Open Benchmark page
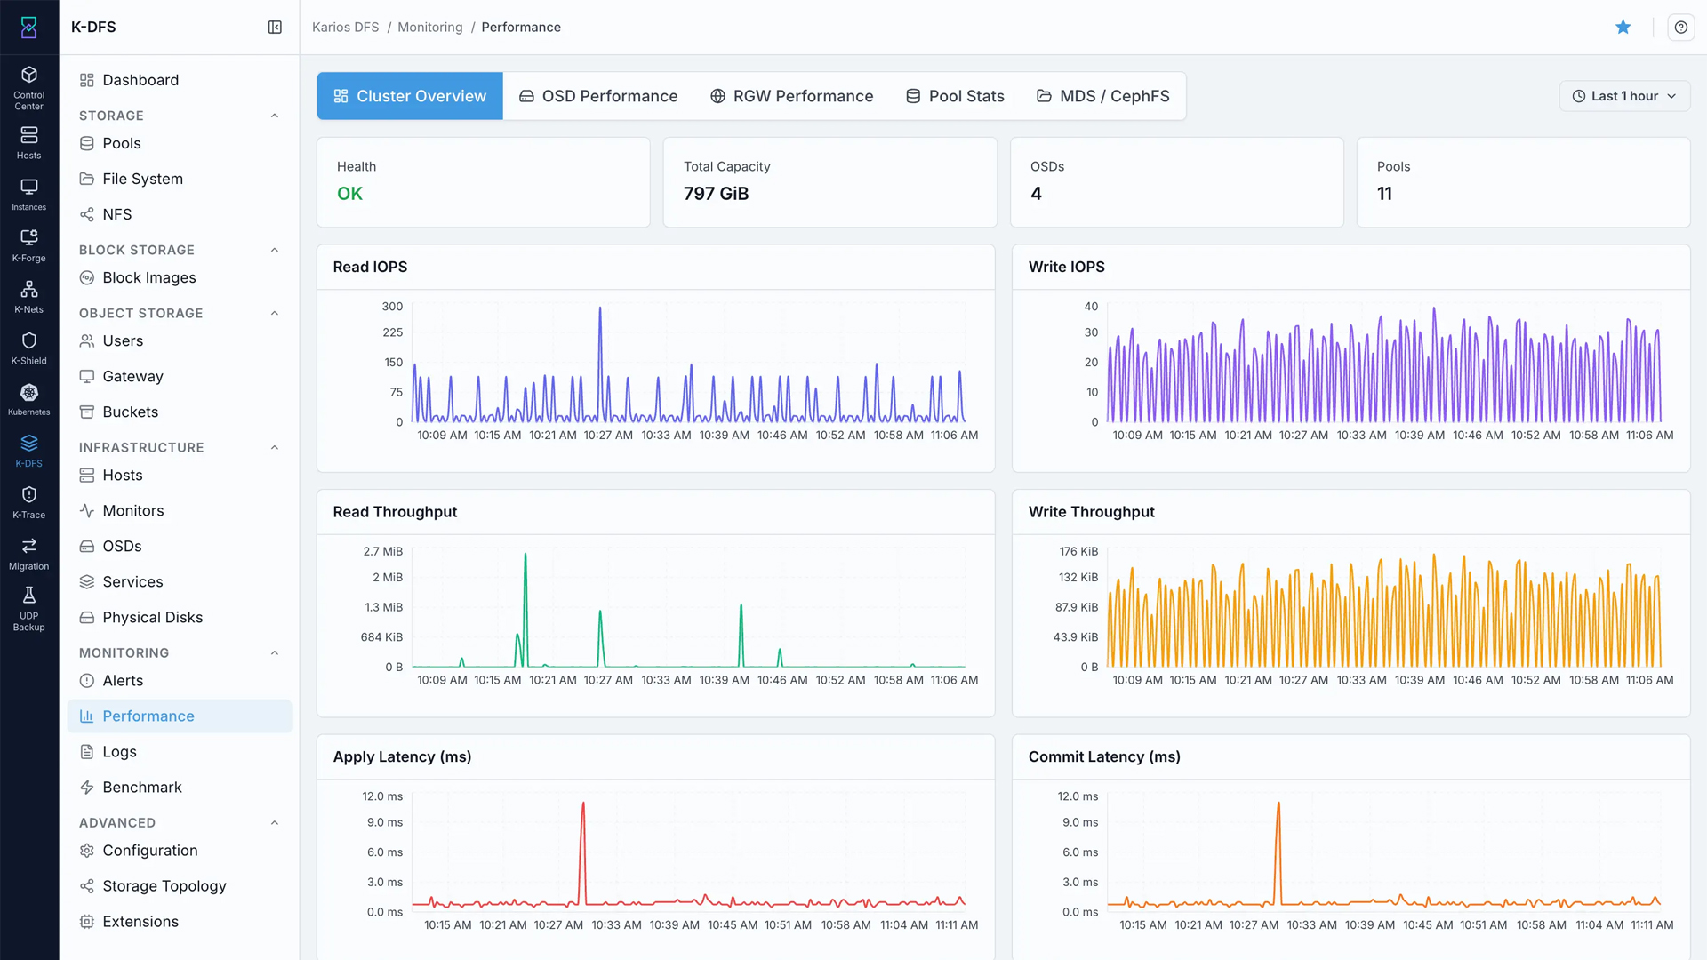This screenshot has width=1707, height=960. click(x=180, y=787)
